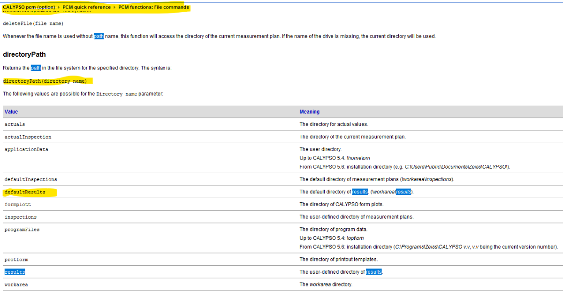563x292 pixels.
Task: Click the directoryPath(directory name) syntax line
Action: [45, 81]
